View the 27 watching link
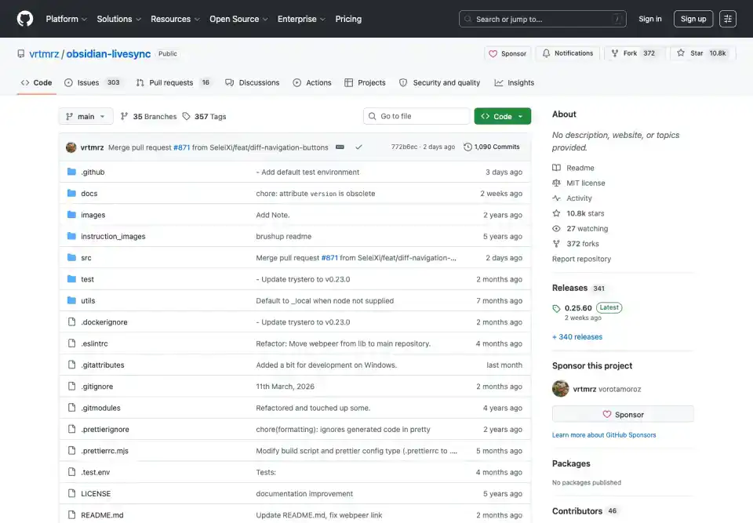753x523 pixels. coord(580,229)
